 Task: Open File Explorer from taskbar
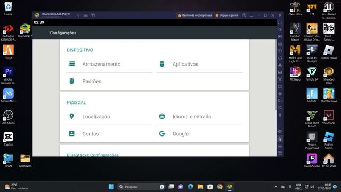pos(200,187)
